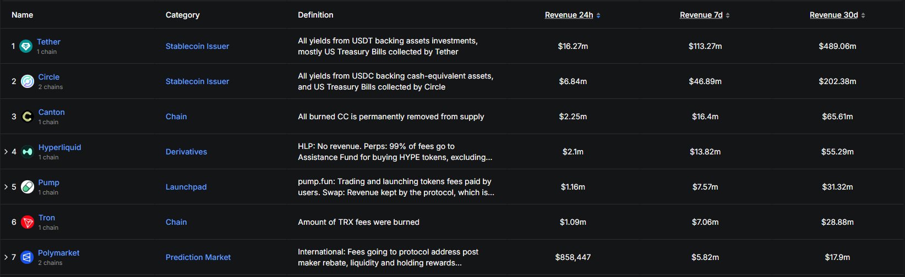
Task: Expand the Hyperliquid row chevron
Action: coord(6,152)
